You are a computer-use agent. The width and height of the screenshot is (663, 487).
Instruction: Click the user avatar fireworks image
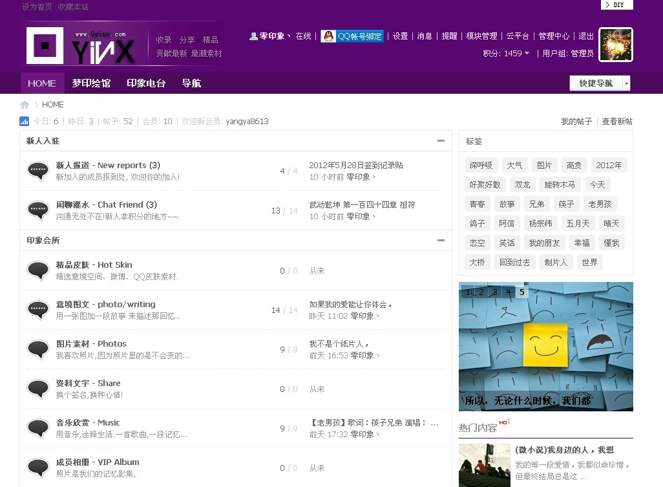[x=615, y=45]
